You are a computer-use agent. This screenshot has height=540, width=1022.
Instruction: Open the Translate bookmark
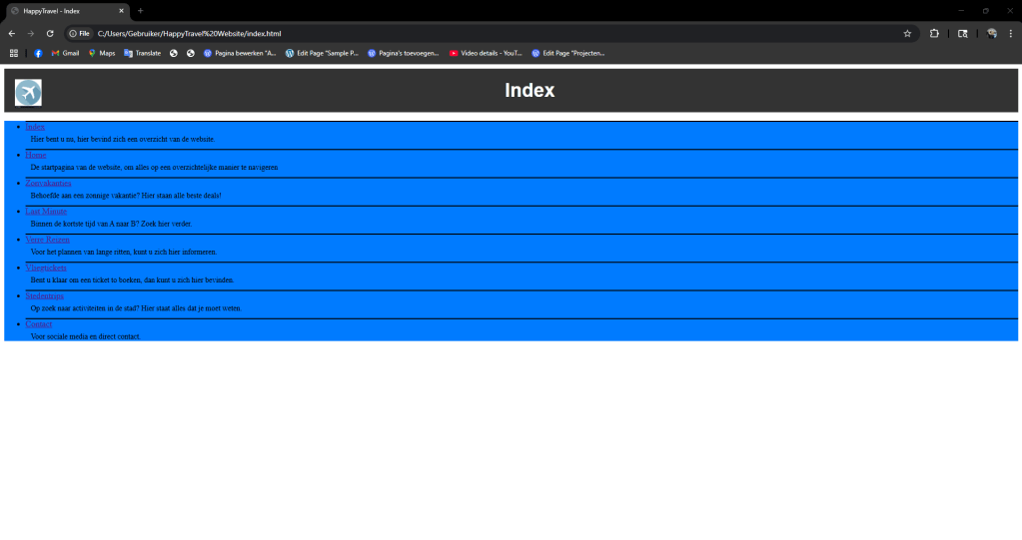tap(142, 53)
